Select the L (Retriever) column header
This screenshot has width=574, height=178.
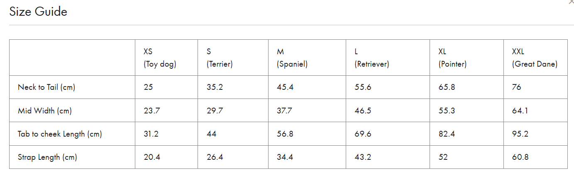(x=388, y=58)
